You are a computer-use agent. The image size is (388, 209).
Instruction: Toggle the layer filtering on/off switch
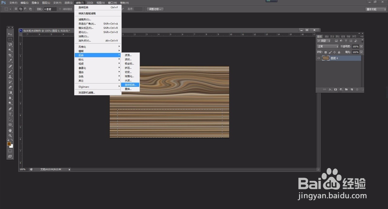pyautogui.click(x=362, y=41)
